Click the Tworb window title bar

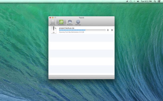(81, 18)
